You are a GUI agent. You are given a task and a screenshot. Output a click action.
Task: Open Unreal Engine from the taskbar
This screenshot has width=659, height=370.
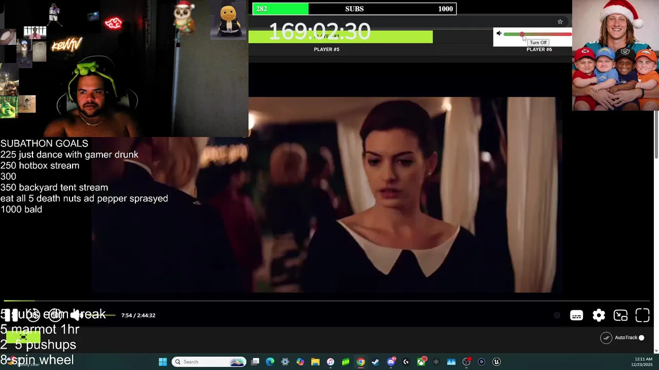(x=496, y=362)
